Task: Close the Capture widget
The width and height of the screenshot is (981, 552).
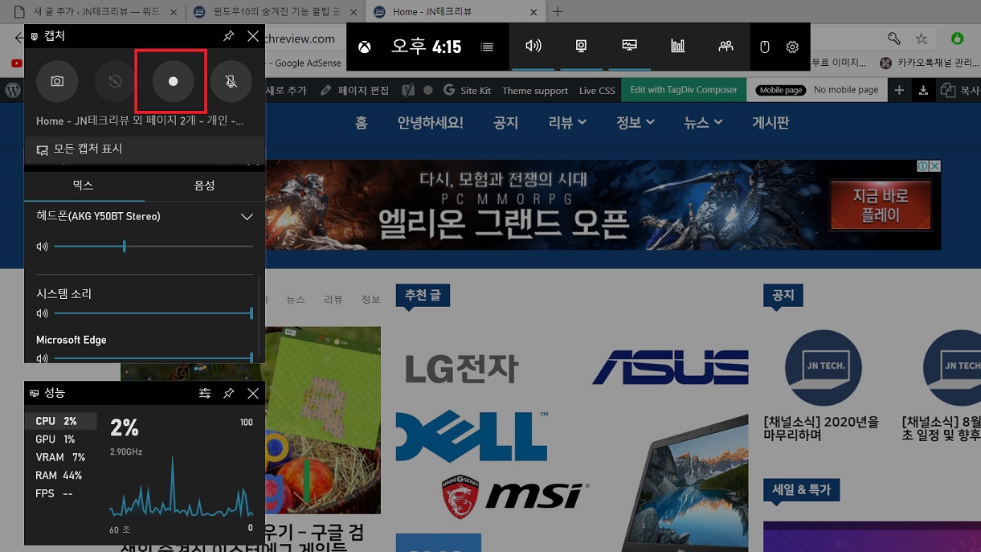Action: pos(253,36)
